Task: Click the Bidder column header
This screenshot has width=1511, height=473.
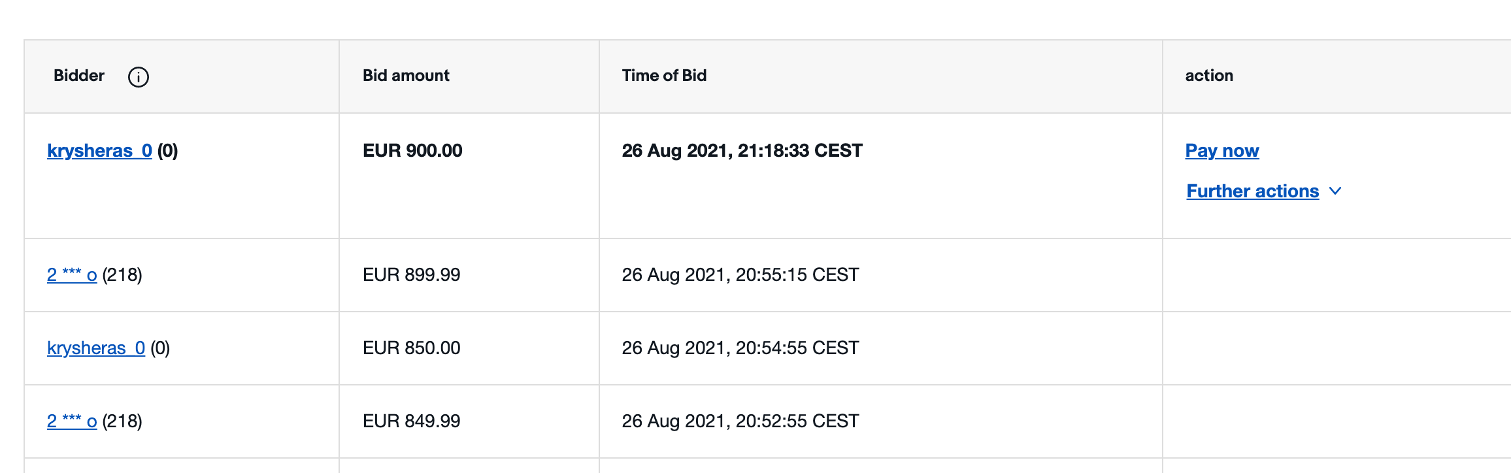Action: 79,76
